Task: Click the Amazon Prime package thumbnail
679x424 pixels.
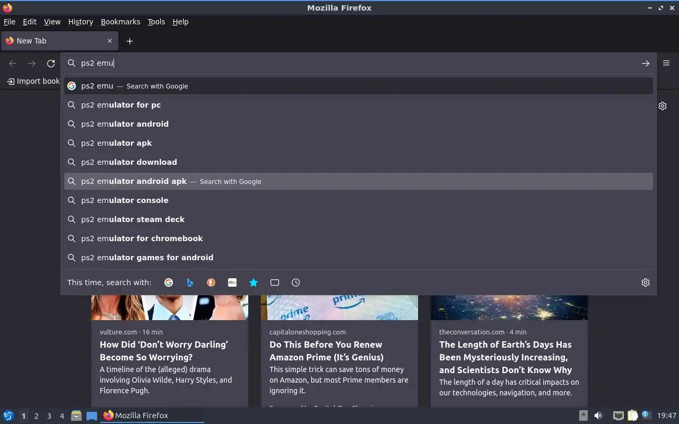Action: click(339, 308)
